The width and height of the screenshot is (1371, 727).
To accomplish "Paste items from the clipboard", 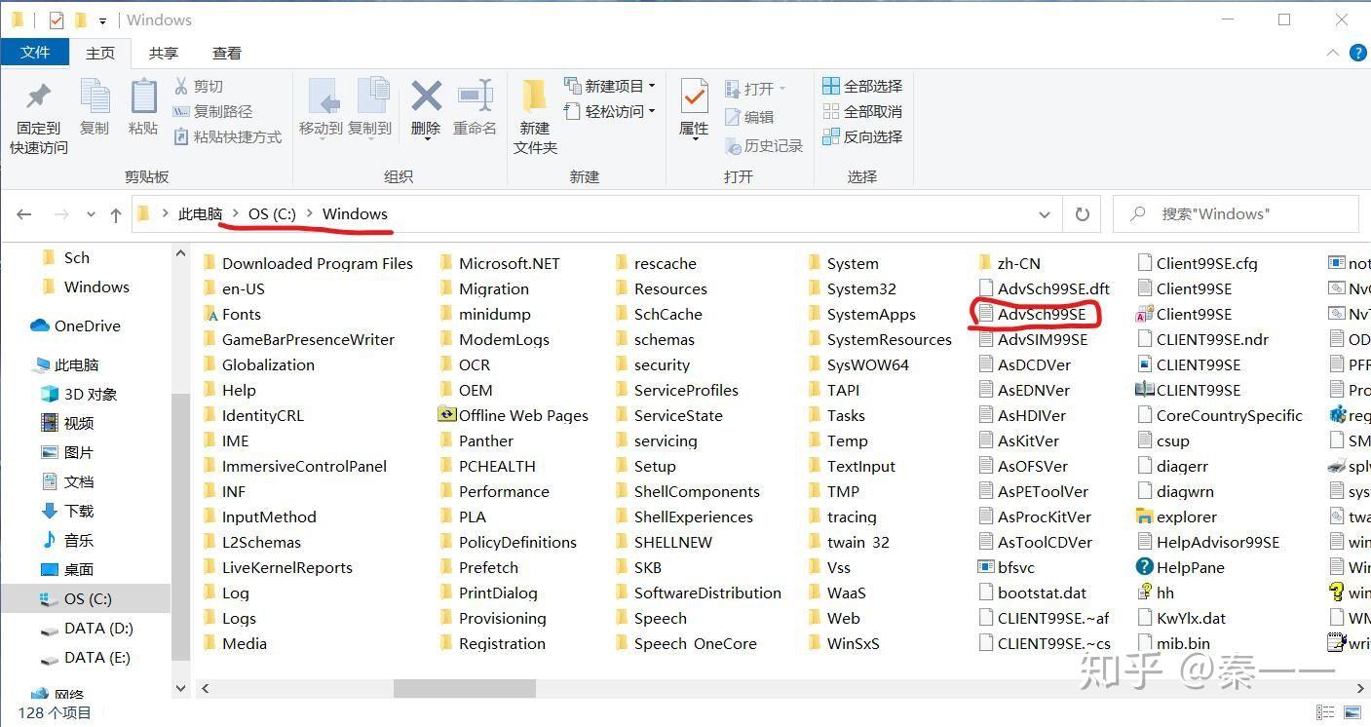I will [142, 107].
